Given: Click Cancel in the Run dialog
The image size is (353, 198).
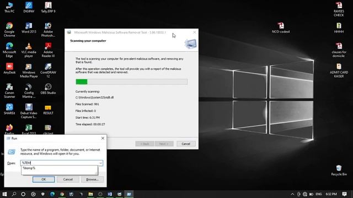Looking at the screenshot, I should [68, 179].
